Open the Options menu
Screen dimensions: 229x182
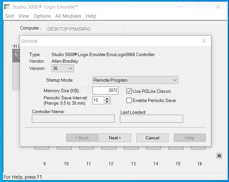coord(42,16)
